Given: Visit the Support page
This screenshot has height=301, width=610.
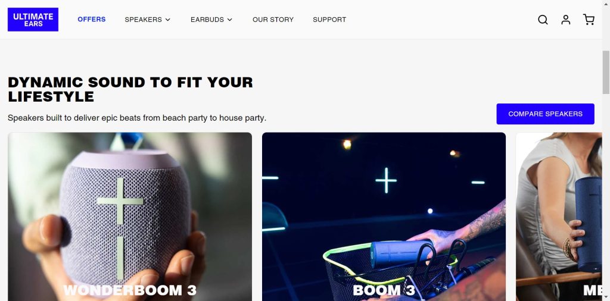Looking at the screenshot, I should point(329,20).
